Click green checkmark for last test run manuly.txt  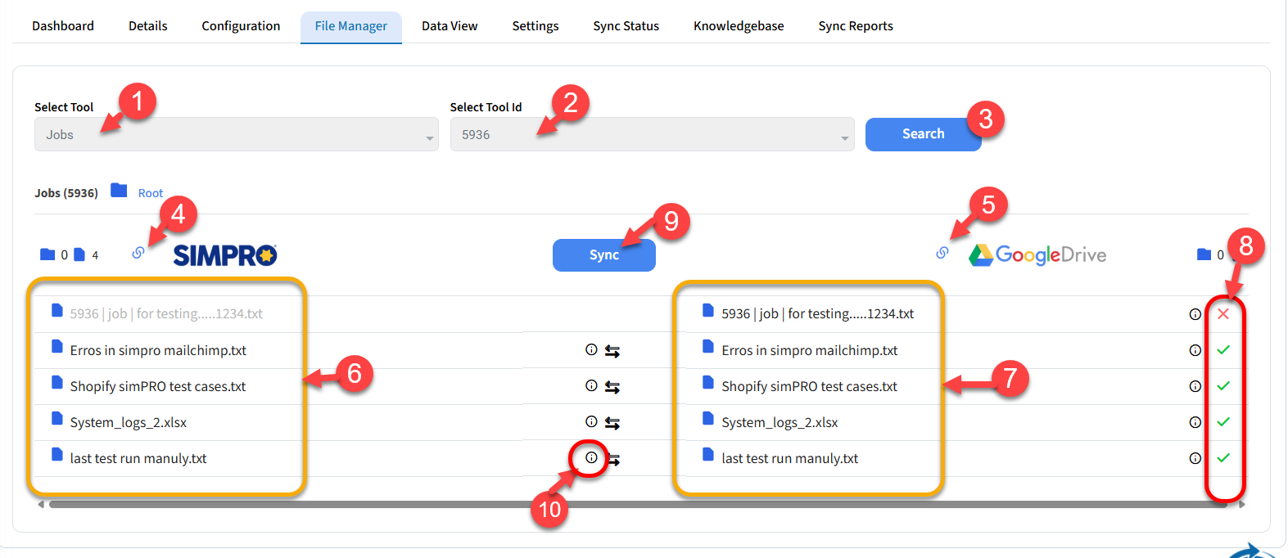click(1223, 458)
